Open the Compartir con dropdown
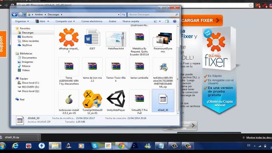This screenshot has width=272, height=153. point(65,21)
